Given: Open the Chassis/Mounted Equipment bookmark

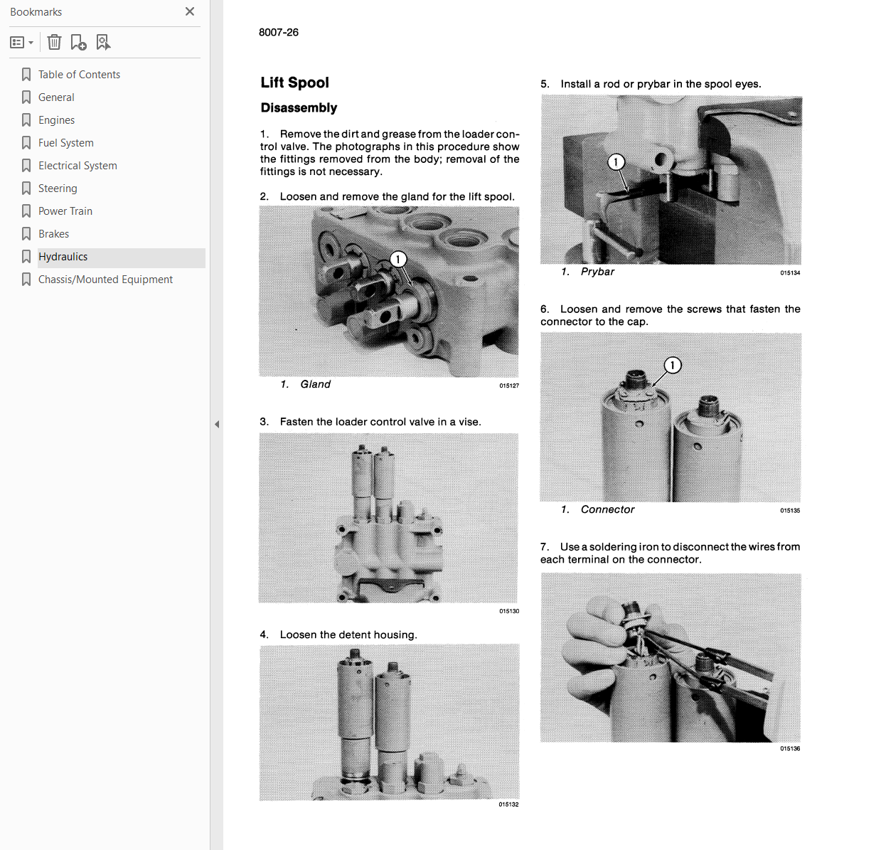Looking at the screenshot, I should [x=105, y=280].
